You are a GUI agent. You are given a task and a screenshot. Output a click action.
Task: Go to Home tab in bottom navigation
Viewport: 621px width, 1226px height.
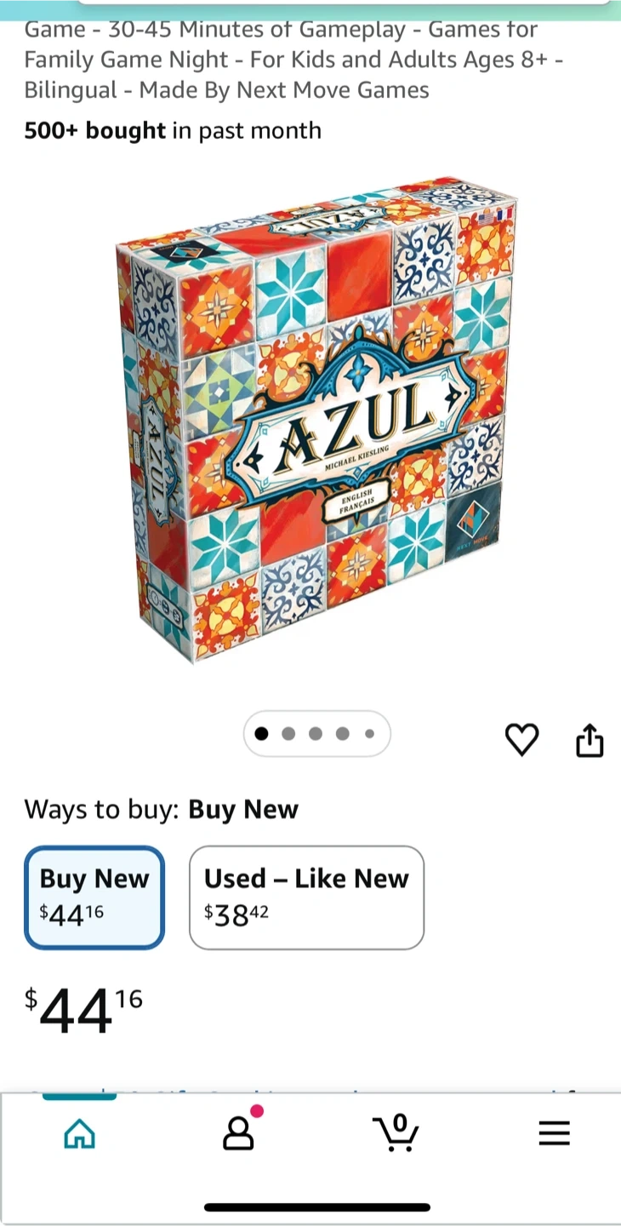click(80, 1133)
